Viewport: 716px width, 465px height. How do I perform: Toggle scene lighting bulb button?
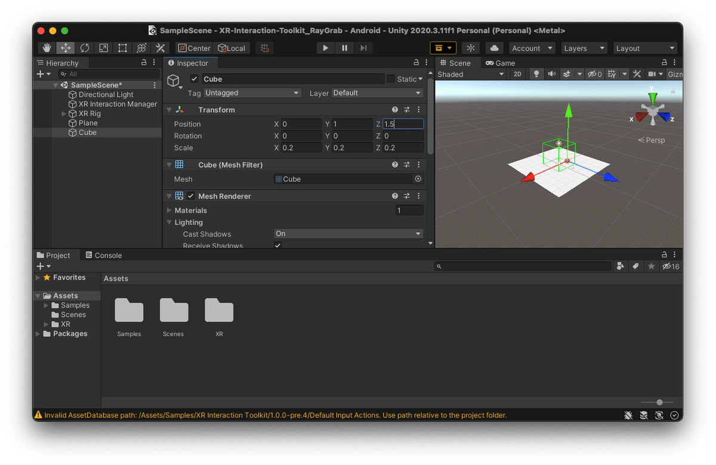point(536,74)
